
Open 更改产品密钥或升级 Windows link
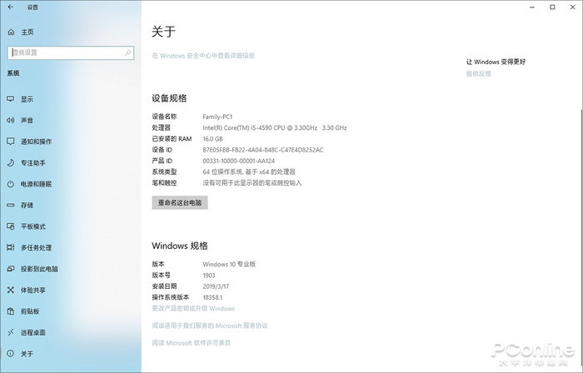(193, 308)
